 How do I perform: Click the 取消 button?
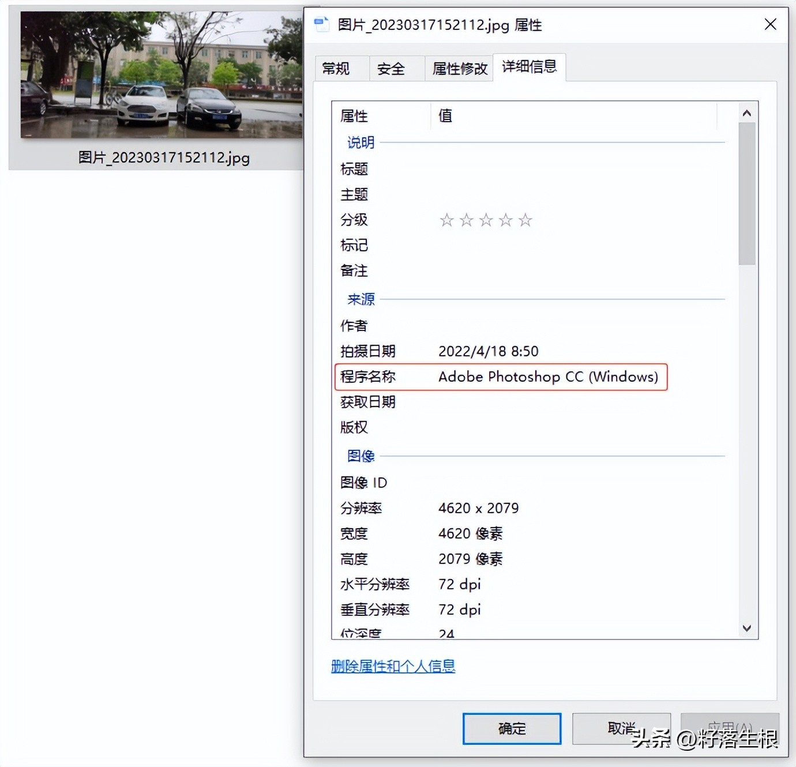pos(621,728)
